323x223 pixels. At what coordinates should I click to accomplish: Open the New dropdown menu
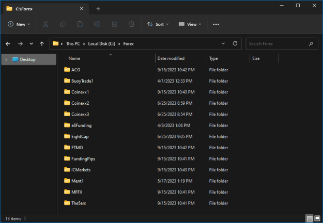pyautogui.click(x=19, y=24)
